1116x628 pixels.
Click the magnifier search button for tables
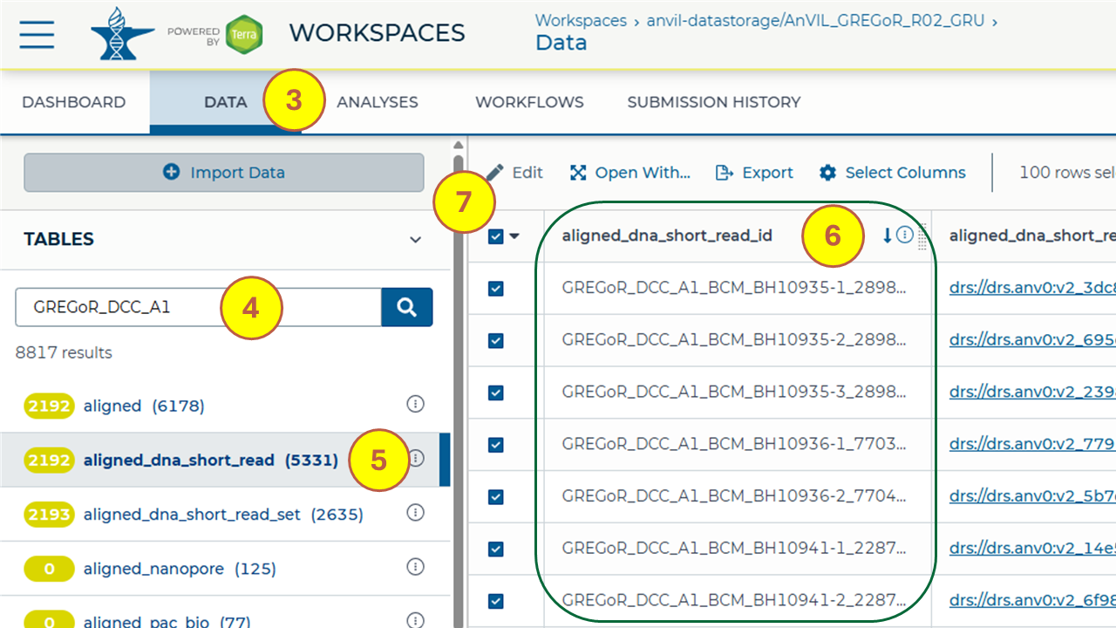[x=406, y=307]
